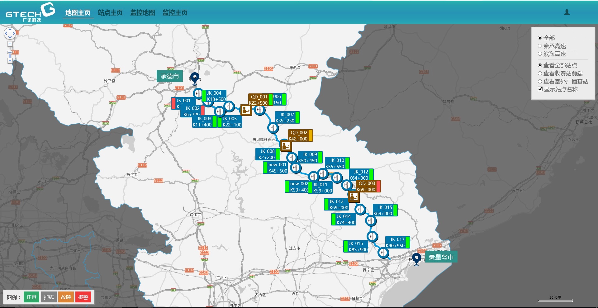Click the map pan direction control

(x=10, y=33)
